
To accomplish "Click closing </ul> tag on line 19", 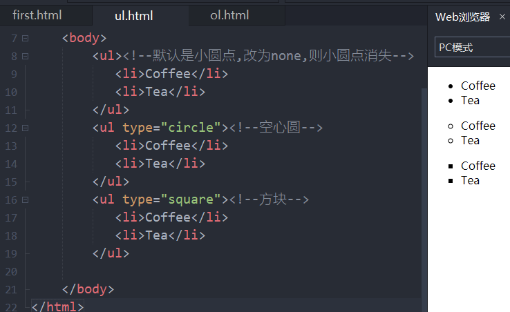I will (111, 253).
